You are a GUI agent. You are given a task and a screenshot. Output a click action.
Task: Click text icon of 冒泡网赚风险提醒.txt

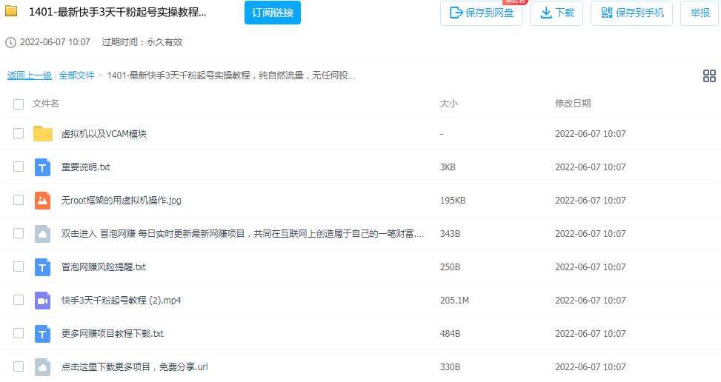coord(43,267)
